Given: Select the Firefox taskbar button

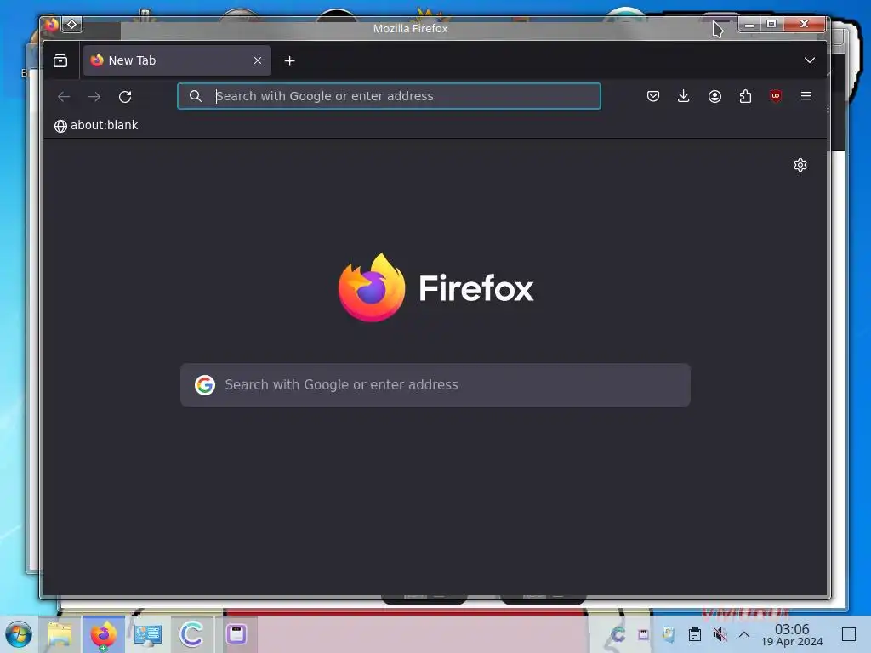Looking at the screenshot, I should tap(103, 634).
